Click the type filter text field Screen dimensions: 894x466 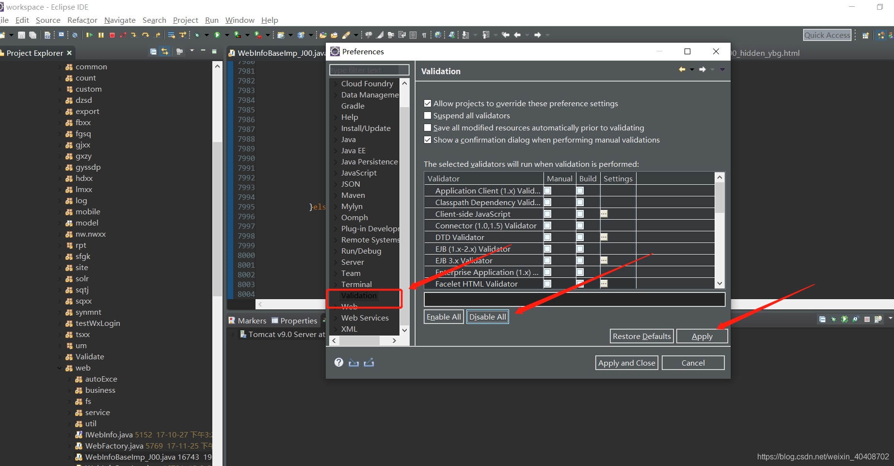click(369, 70)
